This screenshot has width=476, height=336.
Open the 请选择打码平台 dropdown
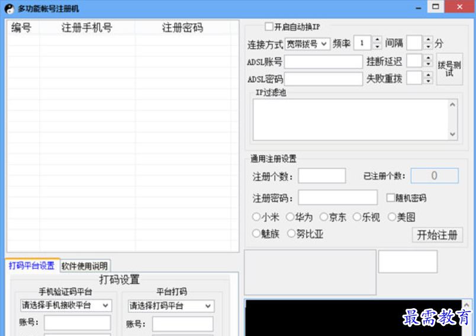[171, 306]
